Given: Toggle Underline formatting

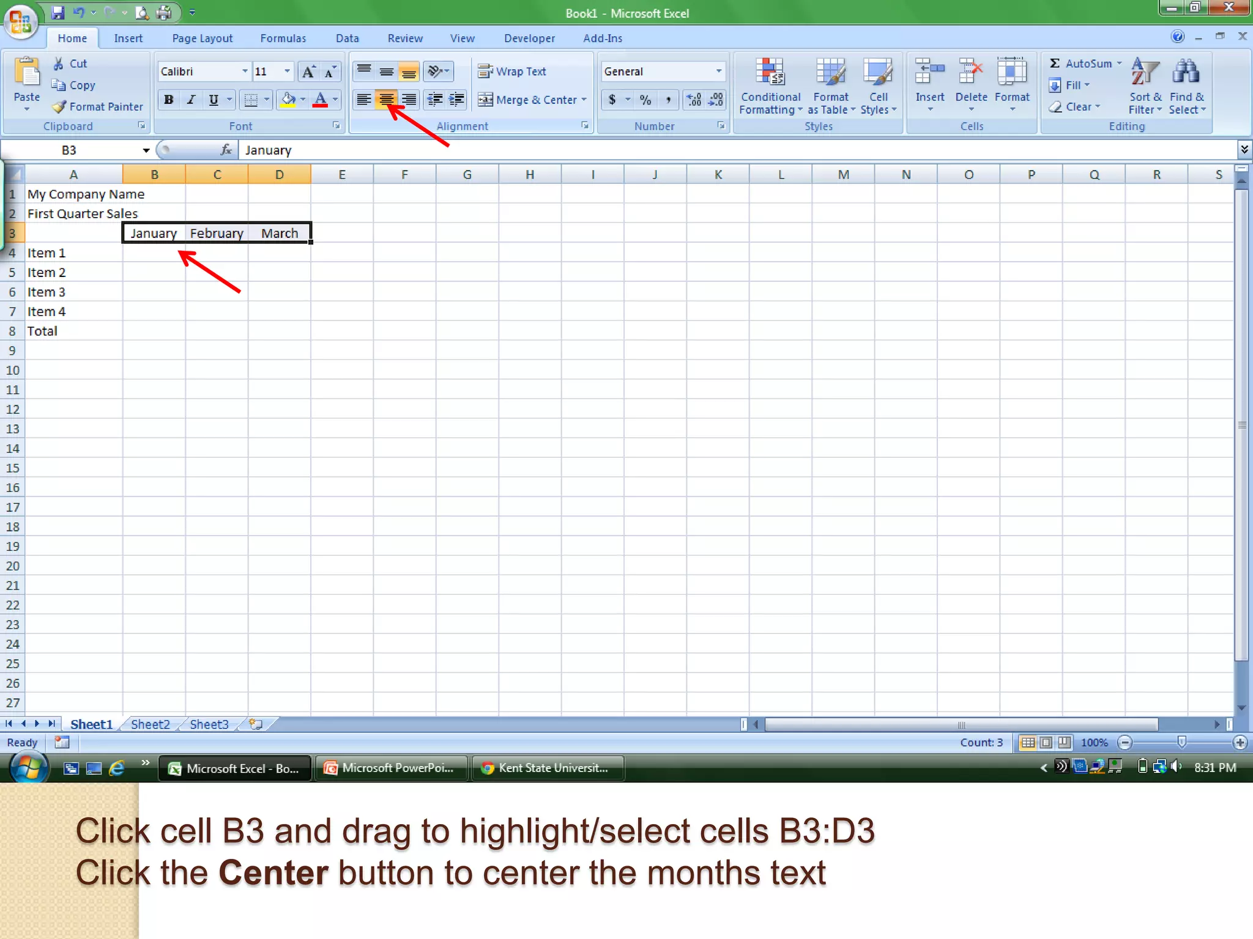Looking at the screenshot, I should point(214,100).
